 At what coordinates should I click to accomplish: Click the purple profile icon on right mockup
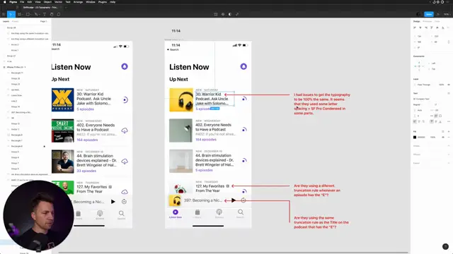[243, 66]
